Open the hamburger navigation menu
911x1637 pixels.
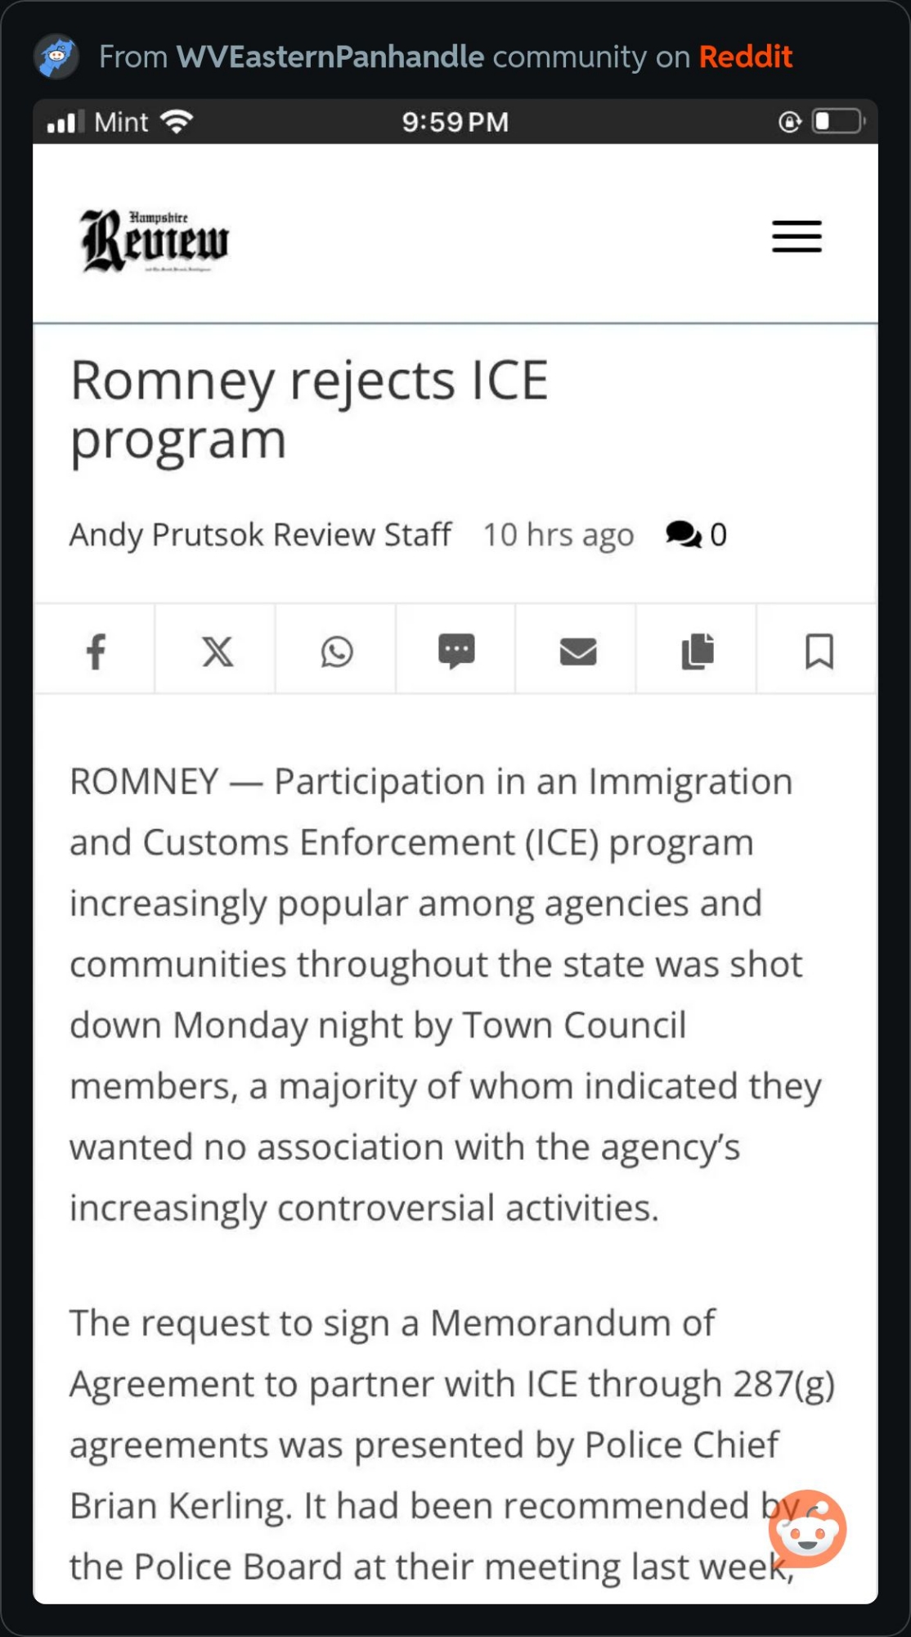click(797, 237)
